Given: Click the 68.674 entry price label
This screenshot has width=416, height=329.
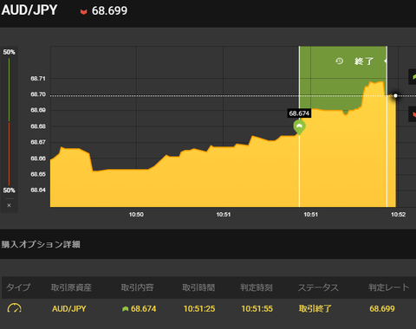Looking at the screenshot, I should click(x=299, y=113).
